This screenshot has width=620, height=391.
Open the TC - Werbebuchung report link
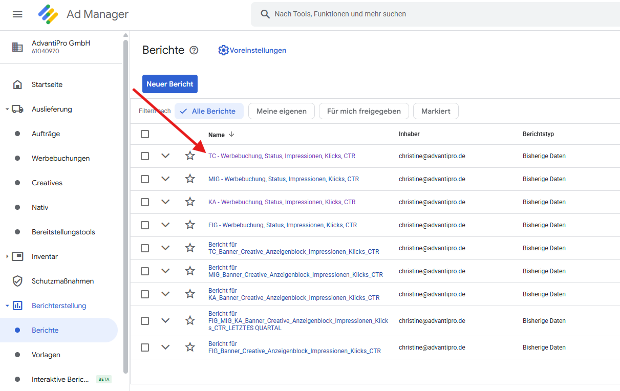click(282, 156)
